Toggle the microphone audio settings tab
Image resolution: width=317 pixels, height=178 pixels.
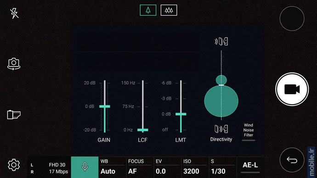pyautogui.click(x=85, y=167)
